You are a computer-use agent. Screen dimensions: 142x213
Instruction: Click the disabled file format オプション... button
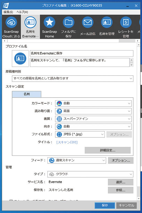point(119,134)
